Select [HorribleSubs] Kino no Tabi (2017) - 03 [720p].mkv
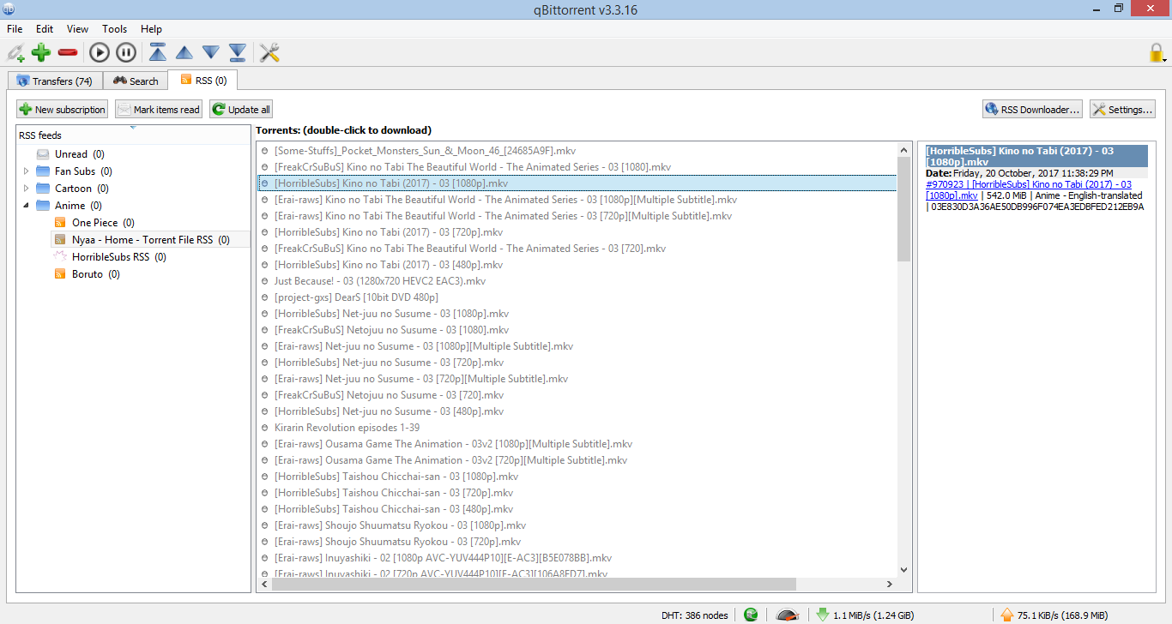The width and height of the screenshot is (1172, 624). click(577, 232)
